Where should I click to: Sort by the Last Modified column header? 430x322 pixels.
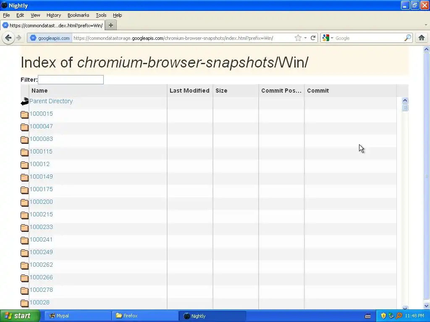[190, 91]
